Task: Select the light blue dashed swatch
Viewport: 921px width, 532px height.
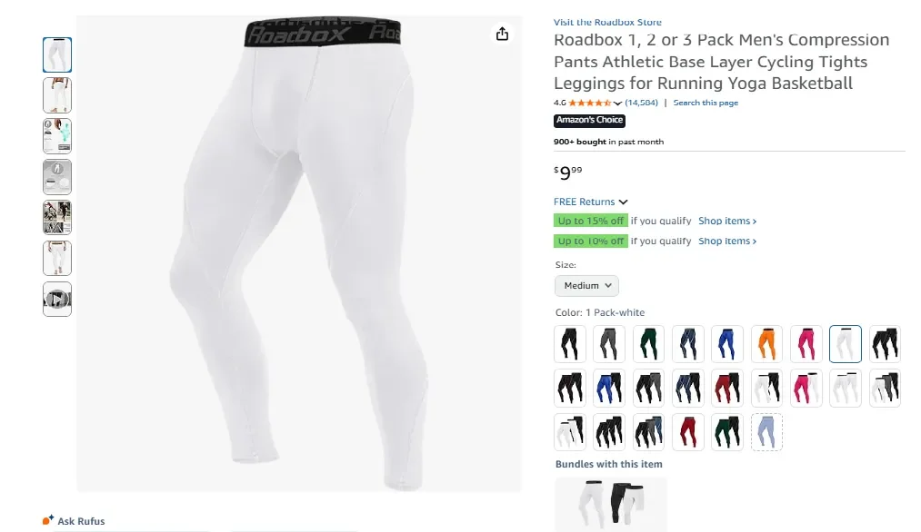Action: (766, 432)
